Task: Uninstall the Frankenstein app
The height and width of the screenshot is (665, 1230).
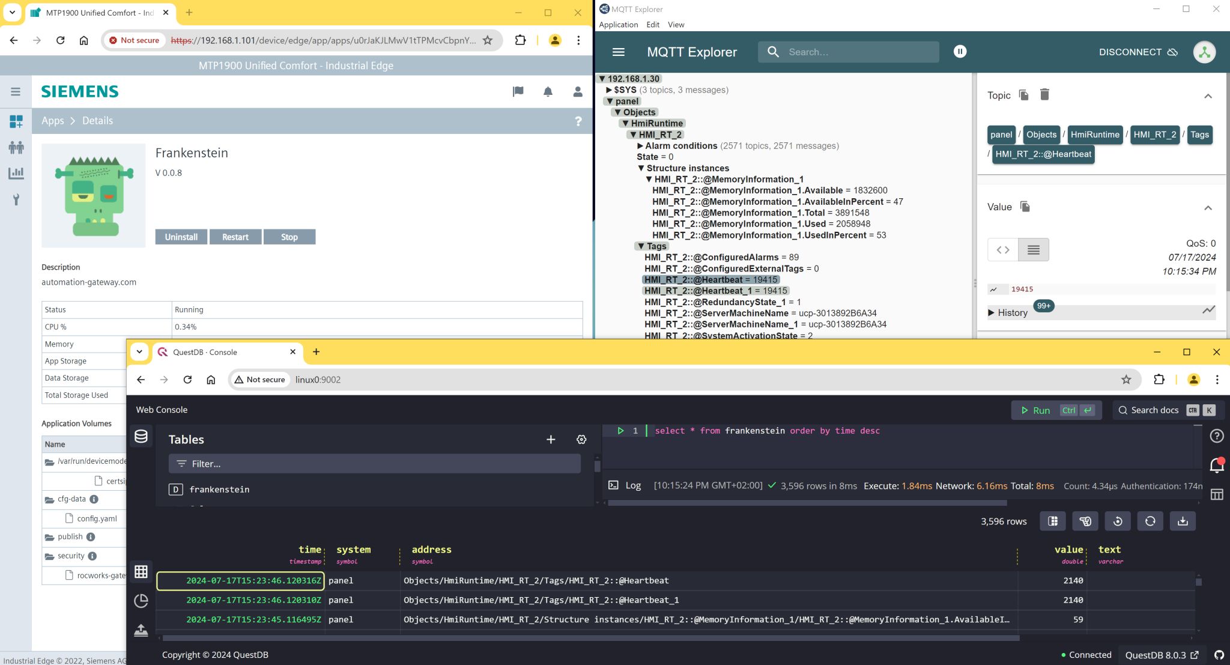Action: (x=181, y=237)
